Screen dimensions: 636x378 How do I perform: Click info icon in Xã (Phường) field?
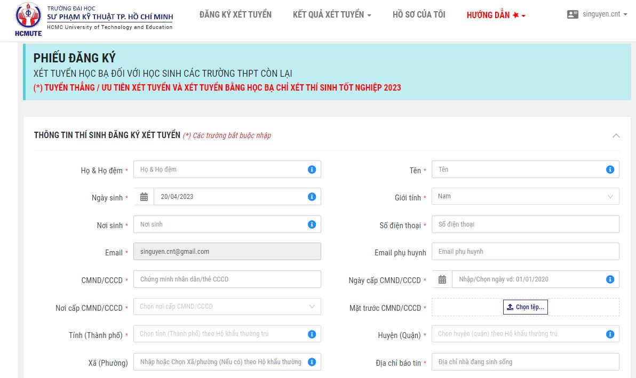click(312, 362)
